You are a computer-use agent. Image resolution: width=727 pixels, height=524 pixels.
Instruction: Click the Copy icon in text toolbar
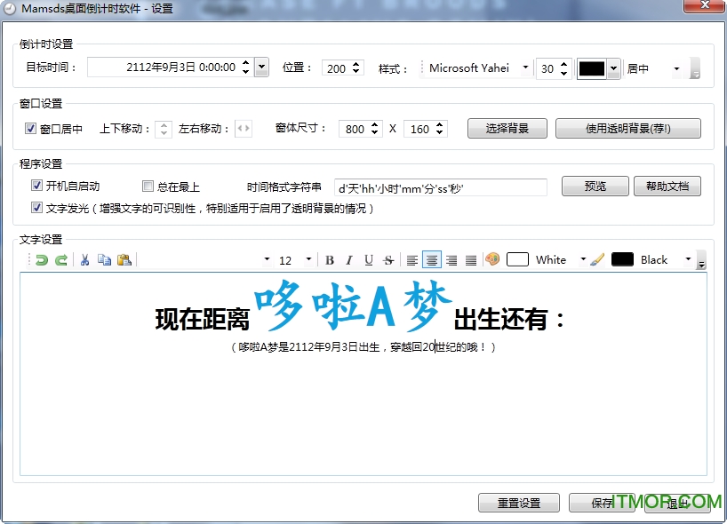coord(103,259)
